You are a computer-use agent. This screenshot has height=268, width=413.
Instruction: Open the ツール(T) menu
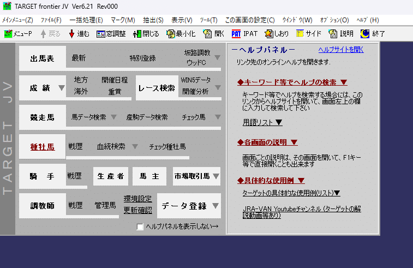(208, 20)
